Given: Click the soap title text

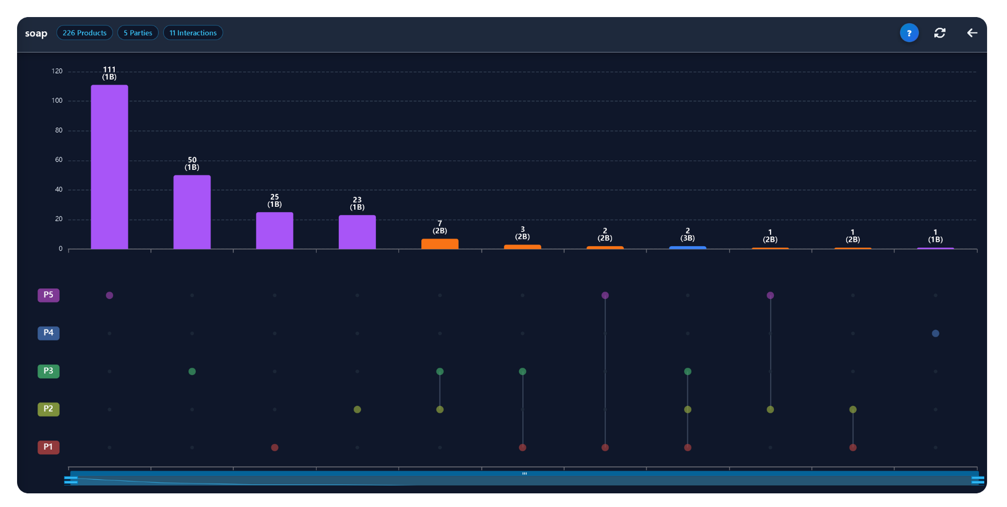Looking at the screenshot, I should [x=36, y=34].
